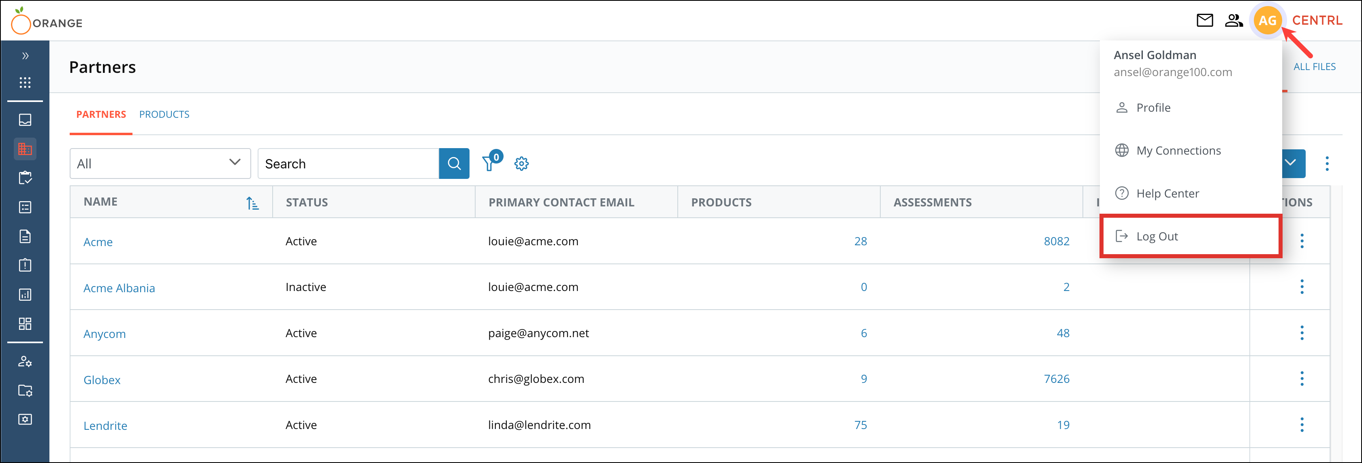Open the Acme Albania partner link
The width and height of the screenshot is (1362, 463).
pos(119,288)
